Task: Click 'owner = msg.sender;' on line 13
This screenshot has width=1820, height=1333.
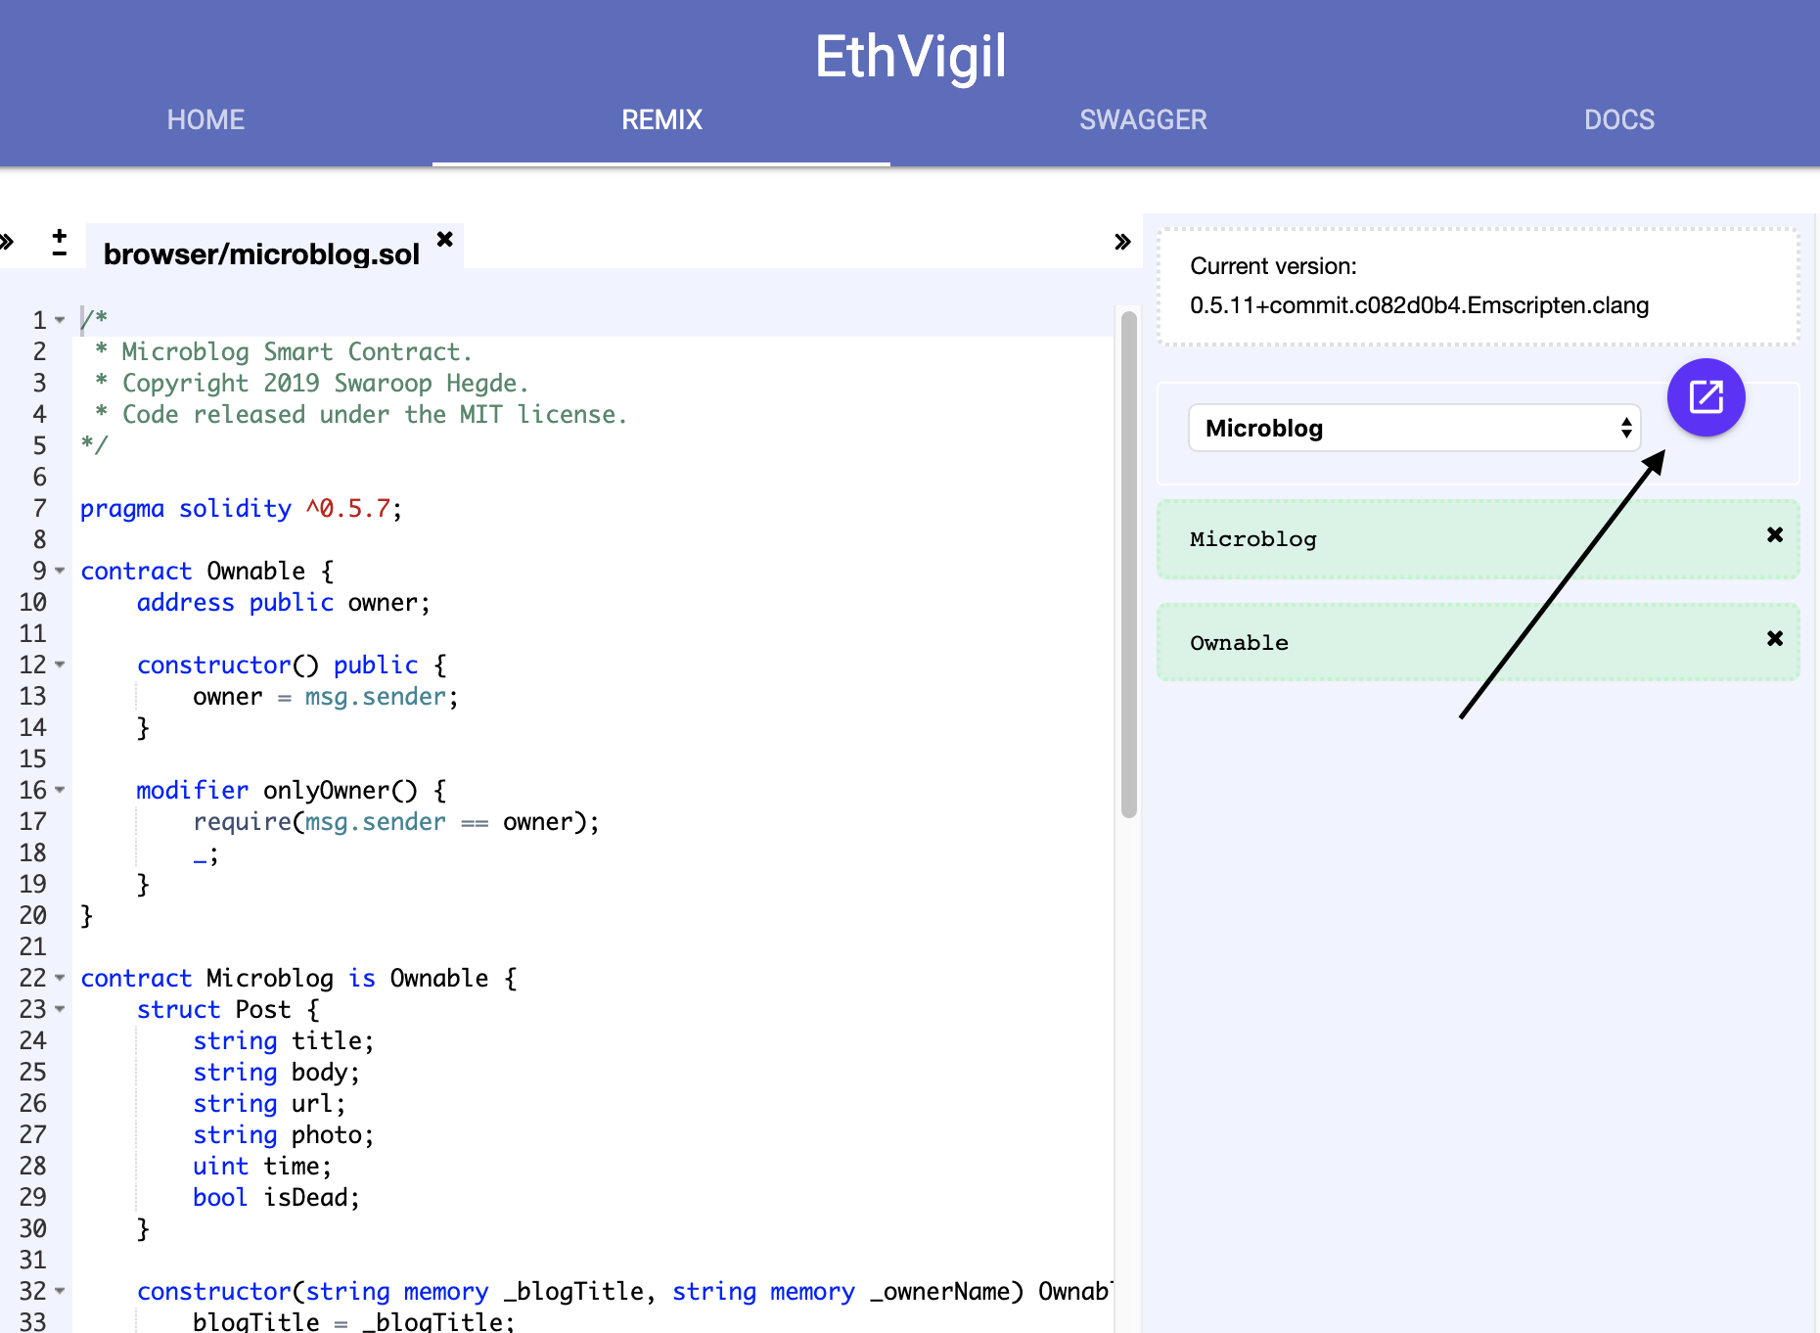Action: tap(325, 696)
